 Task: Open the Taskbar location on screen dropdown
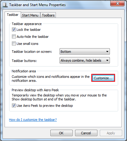pos(85,52)
